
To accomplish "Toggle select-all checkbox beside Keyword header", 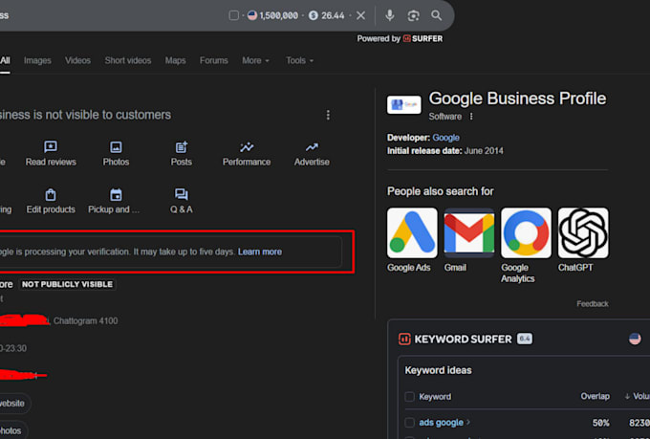I will 409,397.
